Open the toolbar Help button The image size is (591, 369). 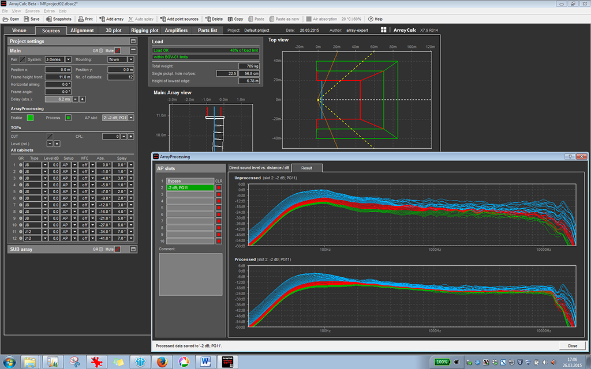(x=375, y=19)
